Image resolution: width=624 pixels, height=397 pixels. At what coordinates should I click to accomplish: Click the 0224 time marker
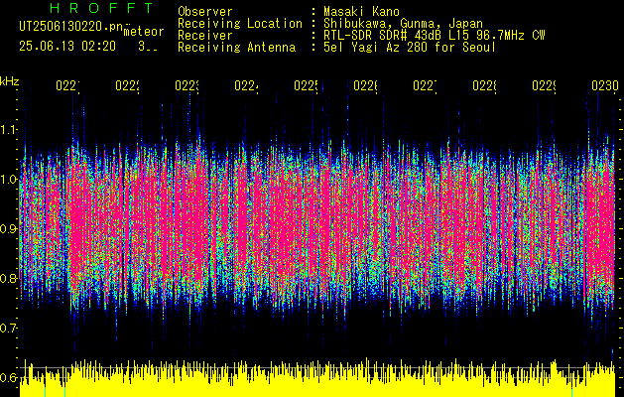point(247,85)
